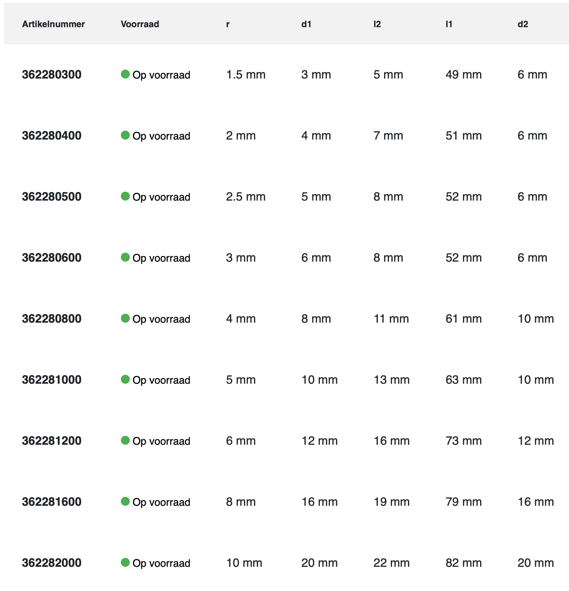Screen dimensions: 569x591
Task: Click green status dot beside 362281200
Action: pyautogui.click(x=125, y=440)
